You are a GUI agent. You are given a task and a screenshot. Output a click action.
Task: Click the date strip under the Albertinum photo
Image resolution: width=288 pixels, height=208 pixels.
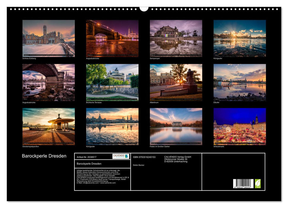point(176,99)
